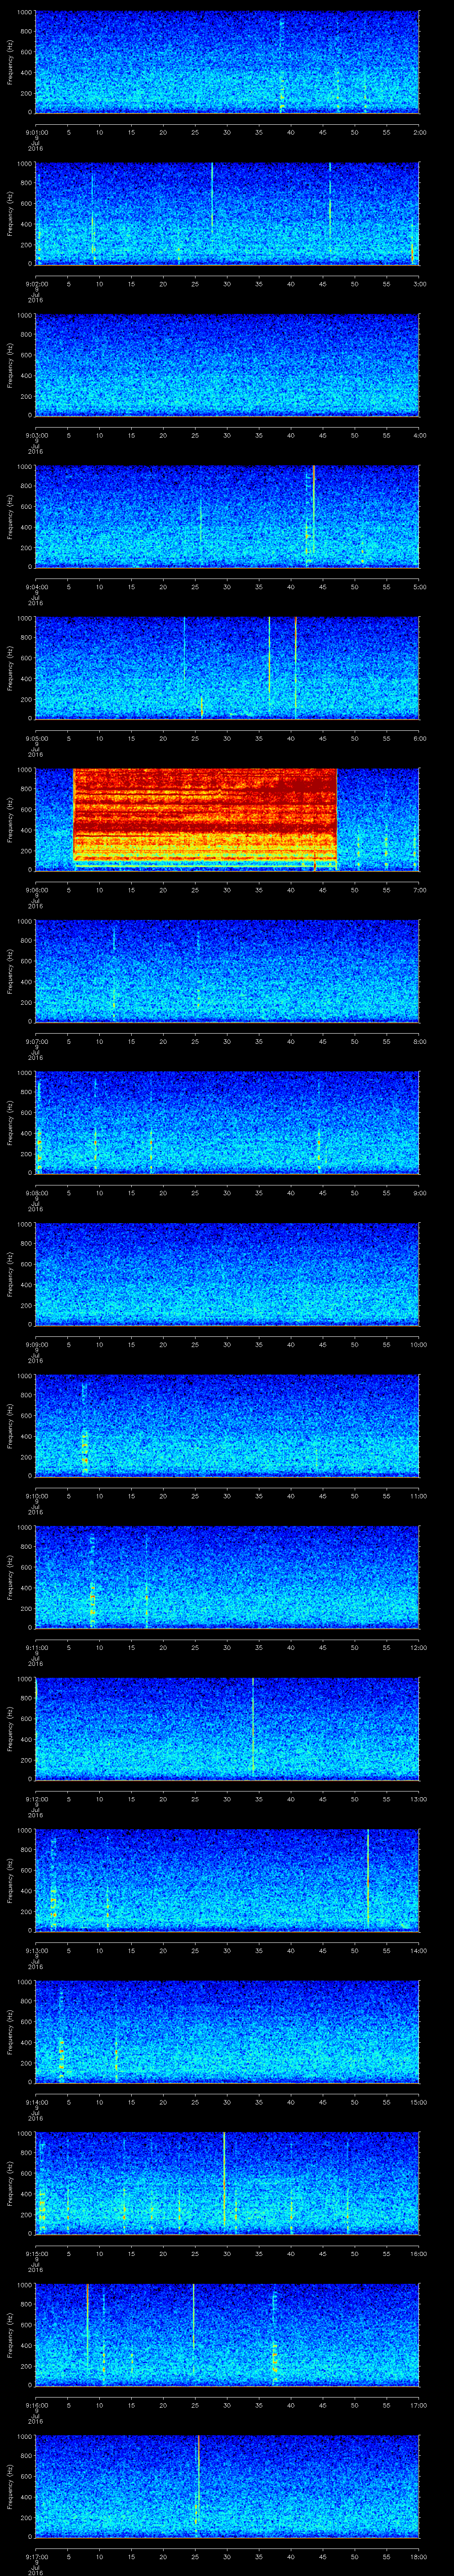Select the 9:11:00 start time label
This screenshot has height=2576, width=454.
tap(36, 1647)
